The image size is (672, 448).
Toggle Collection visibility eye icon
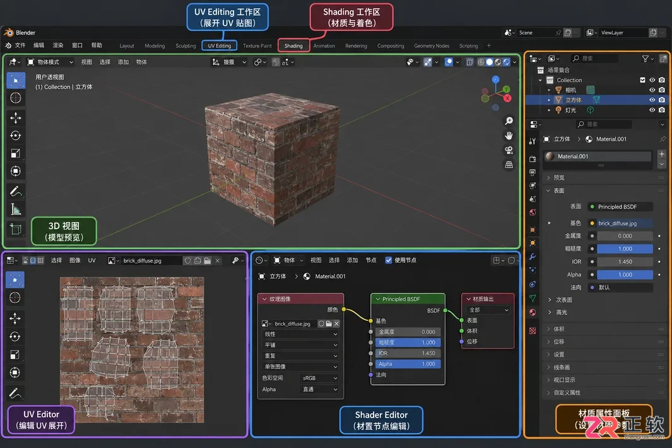pos(652,80)
